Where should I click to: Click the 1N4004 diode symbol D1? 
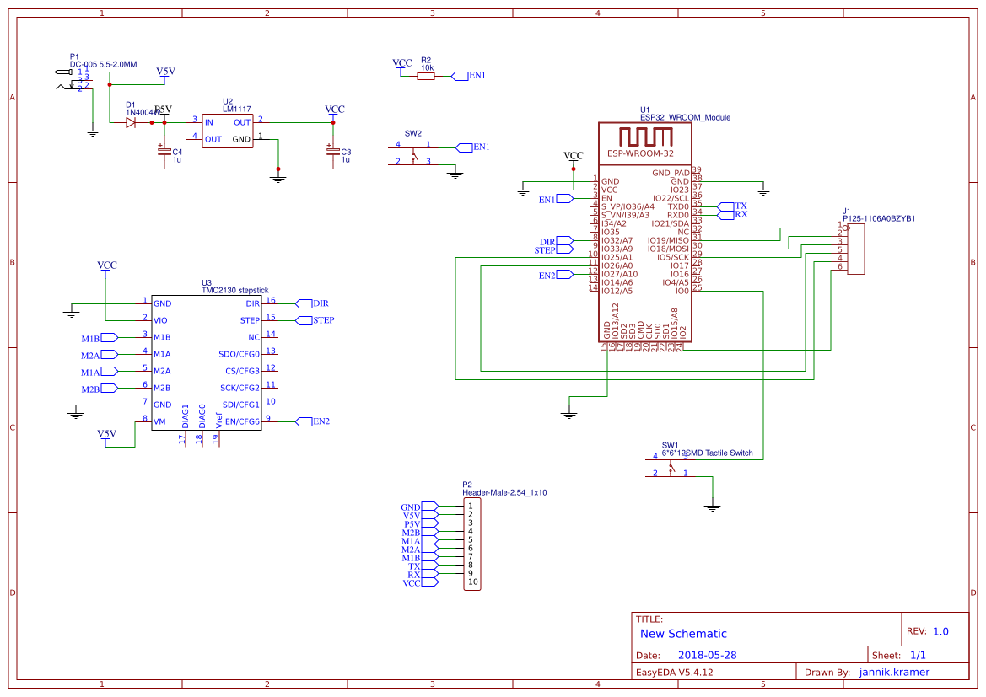point(131,122)
